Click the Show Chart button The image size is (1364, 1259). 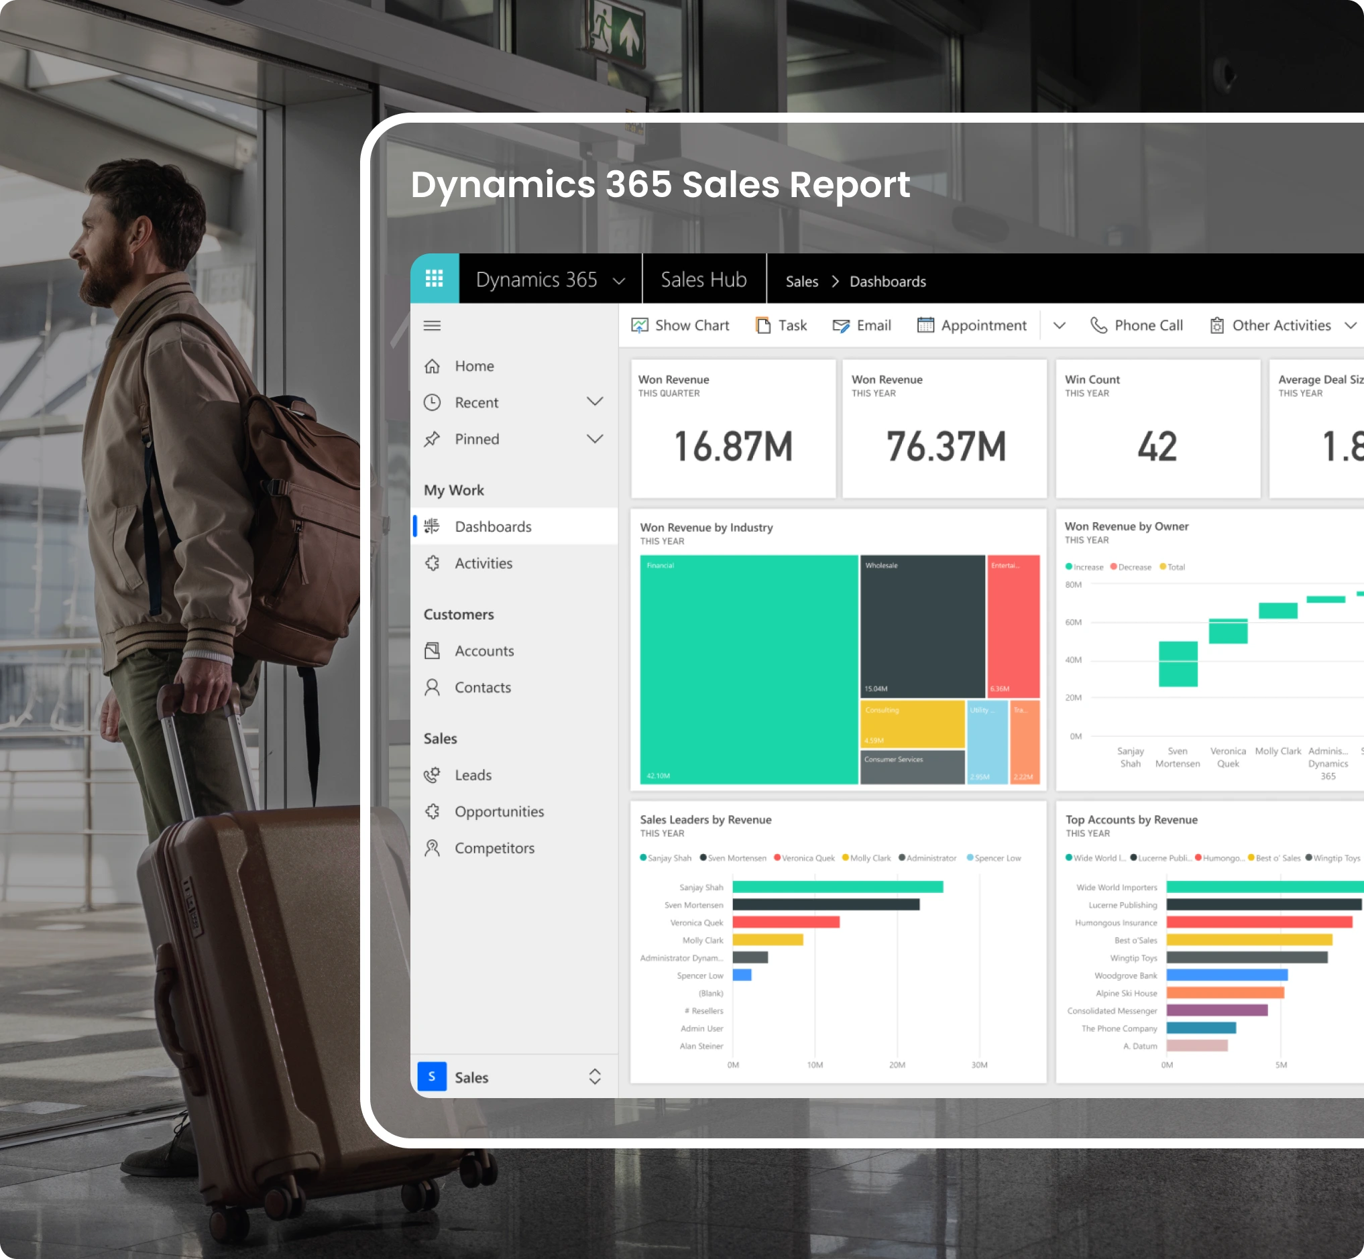coord(680,326)
